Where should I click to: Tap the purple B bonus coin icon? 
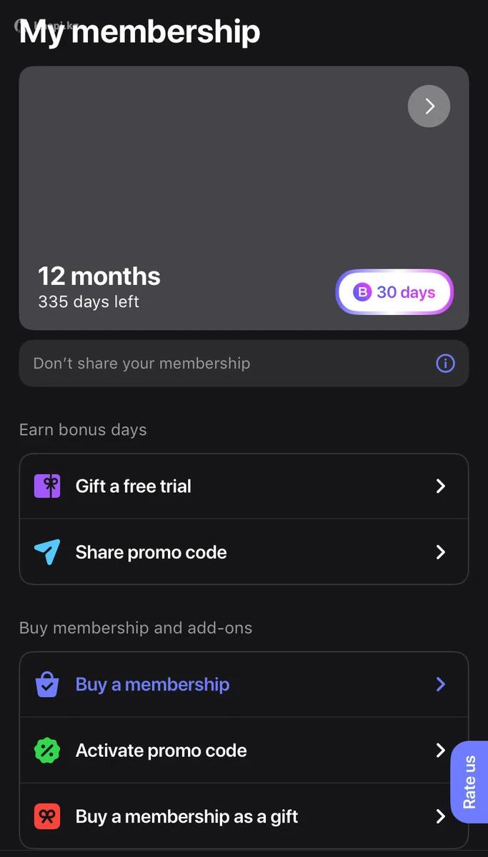pyautogui.click(x=363, y=292)
